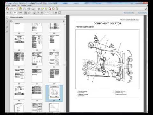The image size is (153, 115).
Task: Collapse the Miniaturas de página panel
Action: point(65,17)
